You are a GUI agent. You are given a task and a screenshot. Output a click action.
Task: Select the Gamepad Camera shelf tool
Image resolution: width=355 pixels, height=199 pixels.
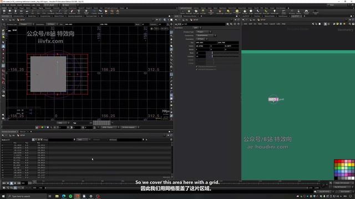pyautogui.click(x=306, y=12)
